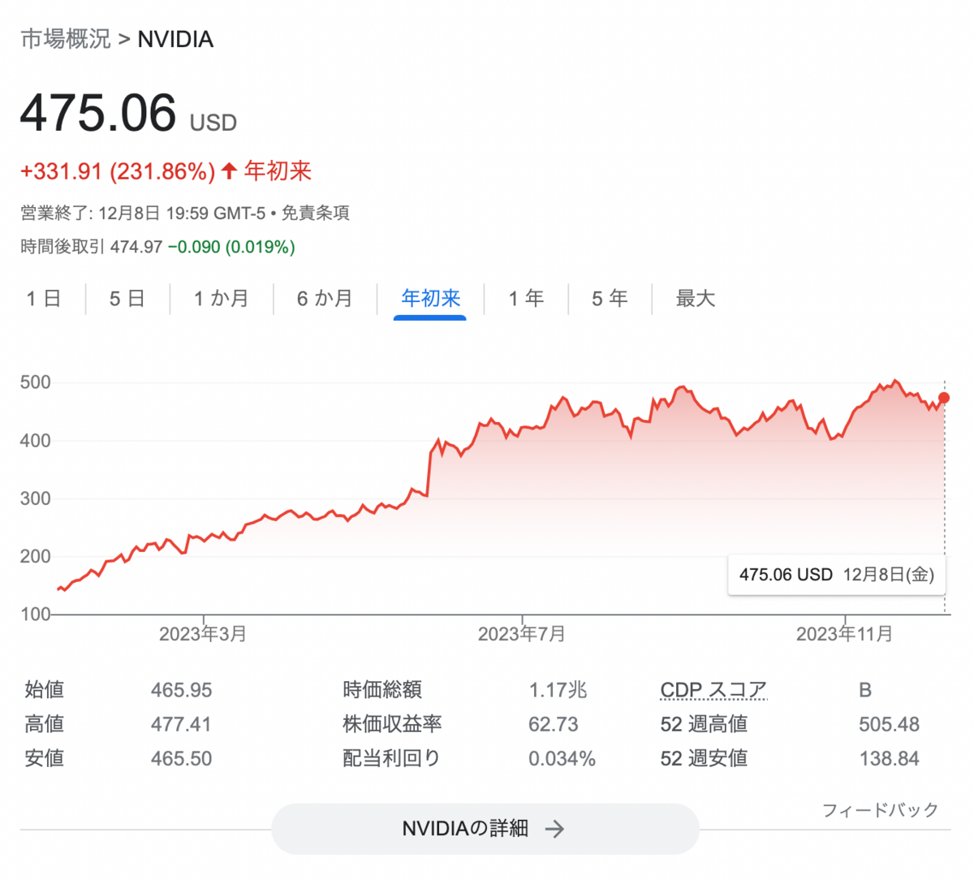Click the arrow icon on the NVIDIAの詳細 button
The image size is (974, 884).
click(x=554, y=829)
